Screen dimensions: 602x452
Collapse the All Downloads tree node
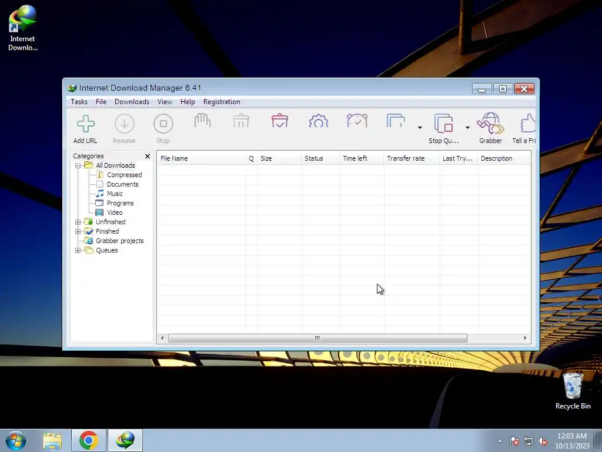coord(78,165)
